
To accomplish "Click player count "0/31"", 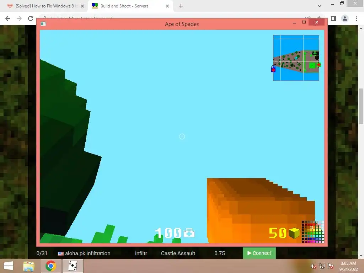I will 42,253.
